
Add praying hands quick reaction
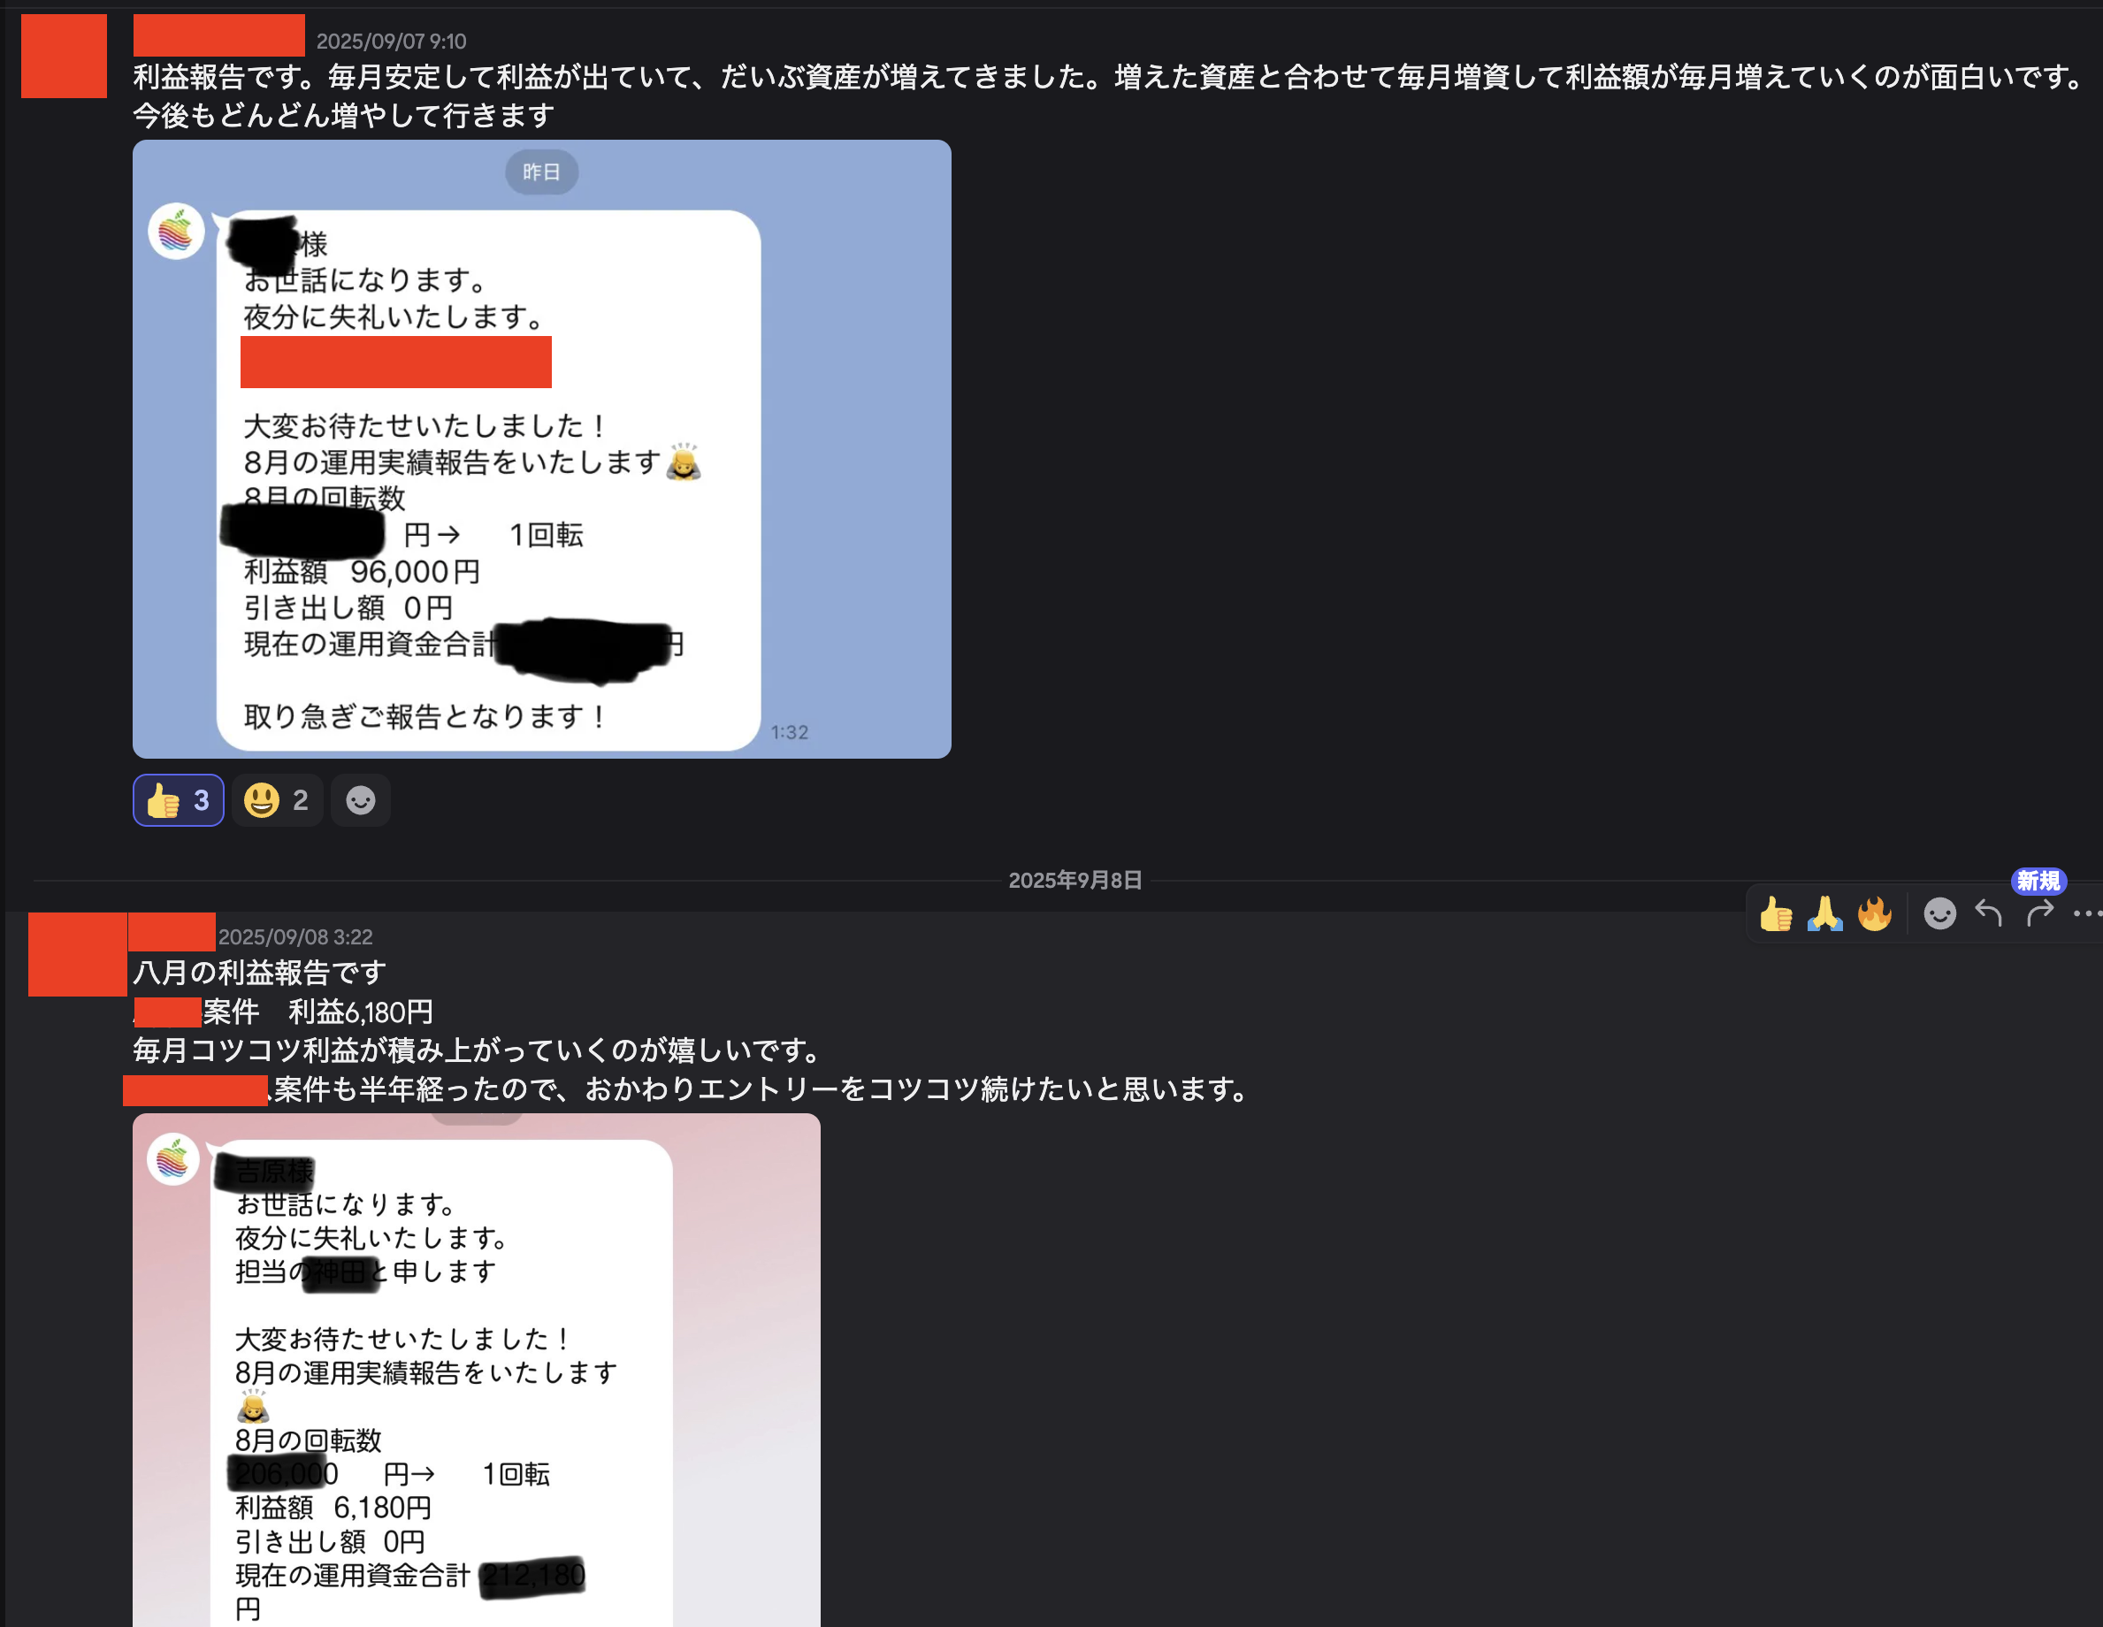(1824, 913)
